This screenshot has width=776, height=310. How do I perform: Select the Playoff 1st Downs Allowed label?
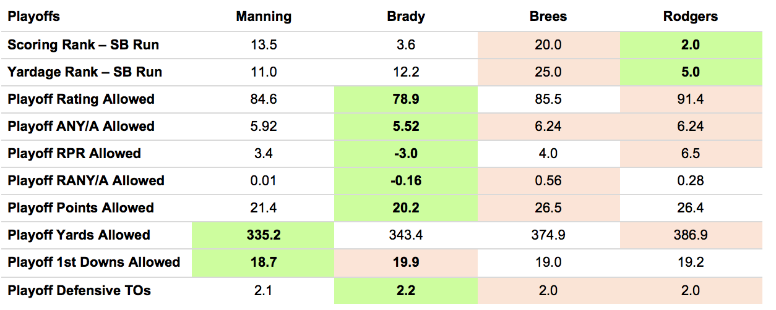pyautogui.click(x=94, y=262)
